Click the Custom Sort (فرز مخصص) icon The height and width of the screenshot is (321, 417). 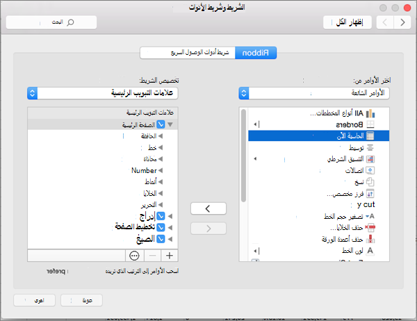[x=370, y=194]
